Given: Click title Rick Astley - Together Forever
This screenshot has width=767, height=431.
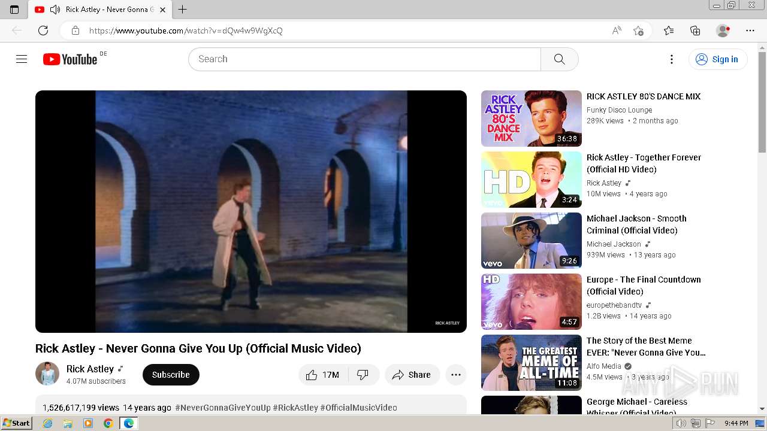Looking at the screenshot, I should (x=644, y=163).
